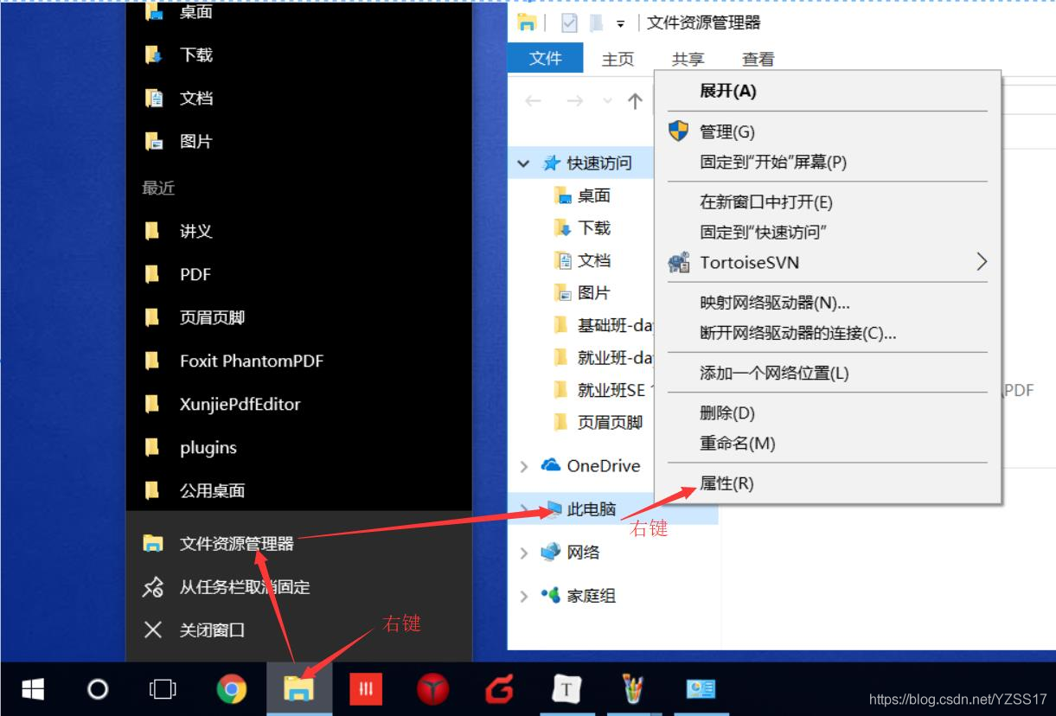1056x716 pixels.
Task: Click the OneDrive cloud icon in tree
Action: [x=551, y=465]
